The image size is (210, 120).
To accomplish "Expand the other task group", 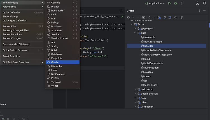I will coord(135,102).
